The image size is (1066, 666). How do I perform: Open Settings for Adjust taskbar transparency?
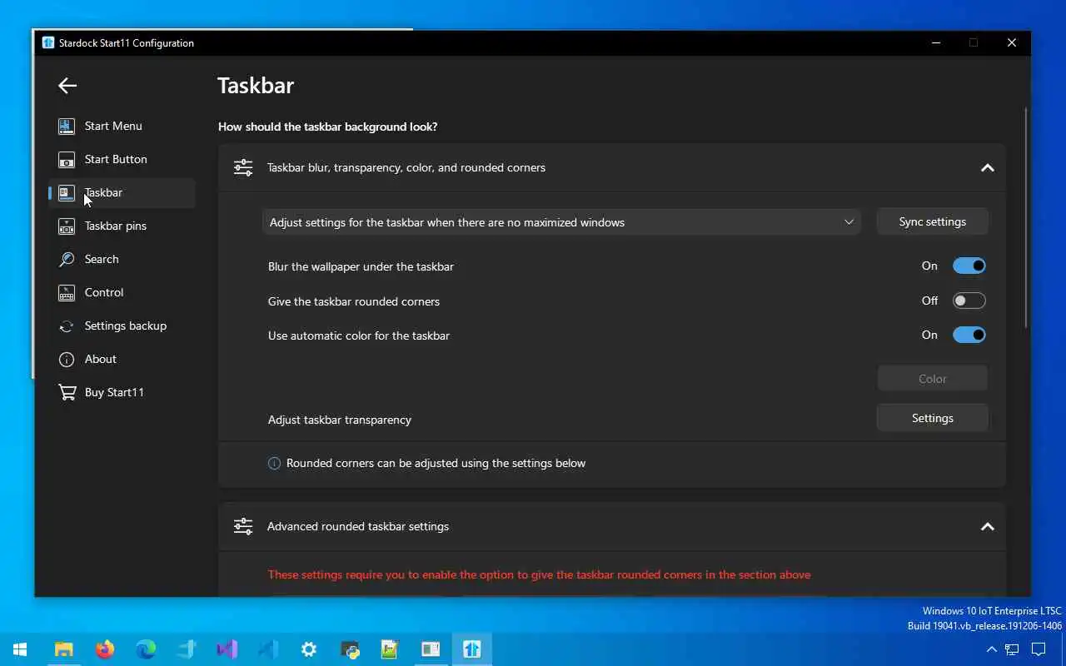933,419
